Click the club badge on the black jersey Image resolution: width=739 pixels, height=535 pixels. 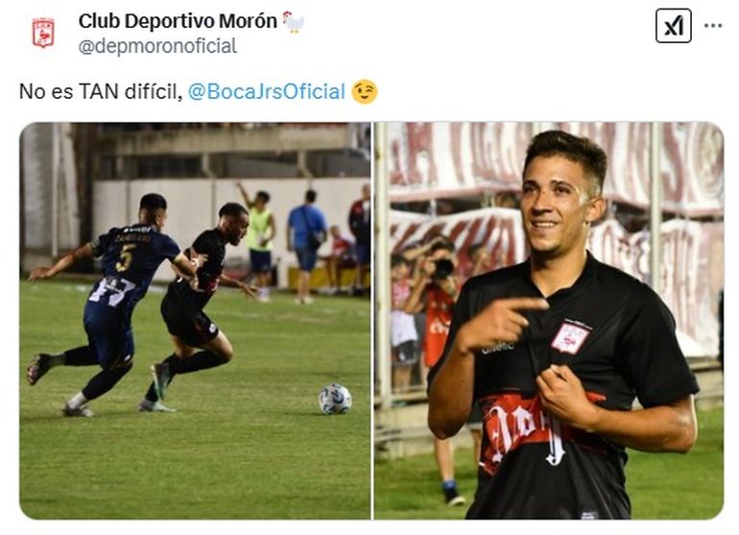[x=571, y=337]
